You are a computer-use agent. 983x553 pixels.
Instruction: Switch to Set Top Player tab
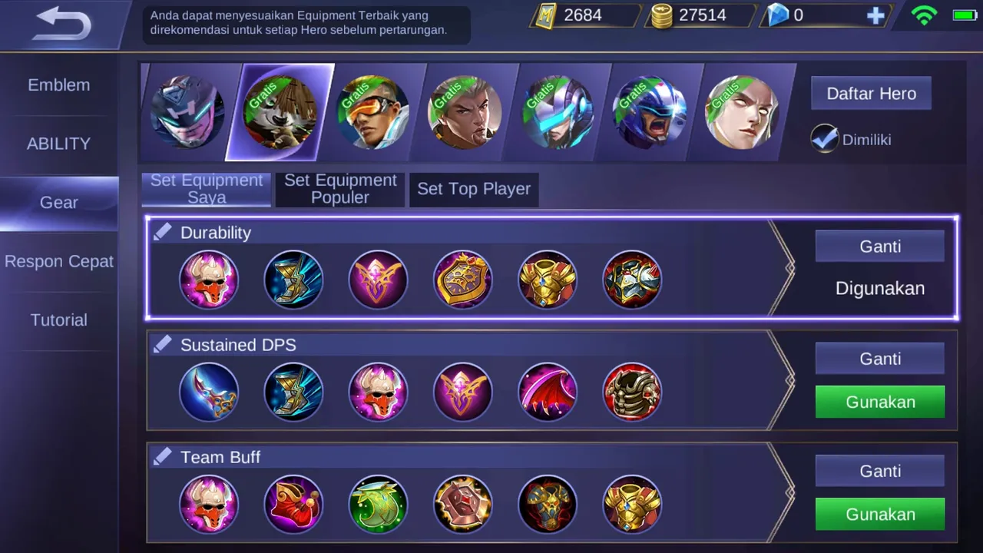[474, 189]
